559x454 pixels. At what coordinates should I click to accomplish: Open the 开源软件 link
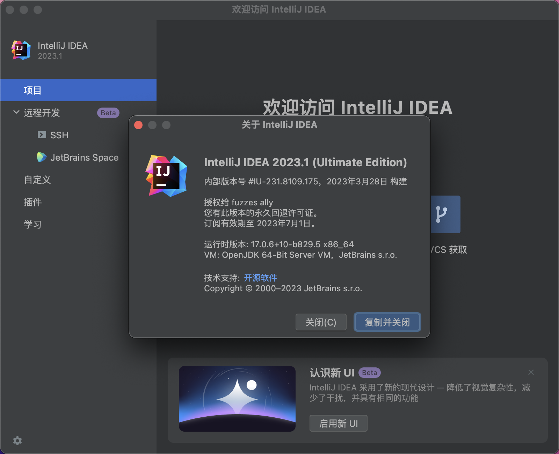click(x=261, y=278)
